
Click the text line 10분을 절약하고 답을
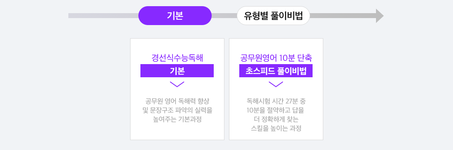[276, 111]
